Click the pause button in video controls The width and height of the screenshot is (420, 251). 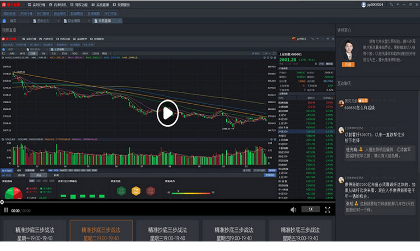tap(6, 210)
